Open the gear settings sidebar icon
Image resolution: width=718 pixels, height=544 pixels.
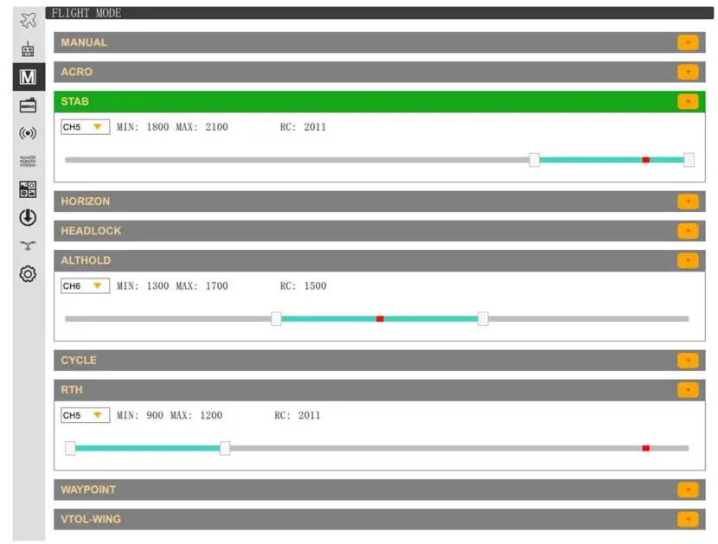pyautogui.click(x=28, y=274)
